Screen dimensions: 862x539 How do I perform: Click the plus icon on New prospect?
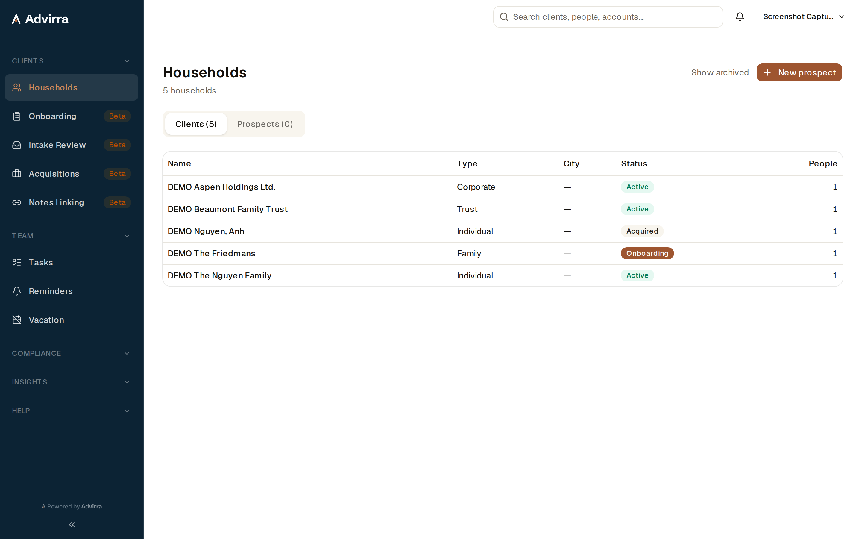click(x=767, y=72)
